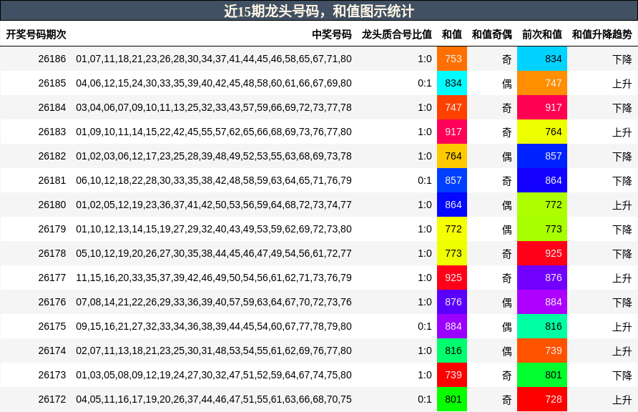Click winning numbers starting 11,15,16,20
The height and width of the screenshot is (412, 638).
point(214,278)
